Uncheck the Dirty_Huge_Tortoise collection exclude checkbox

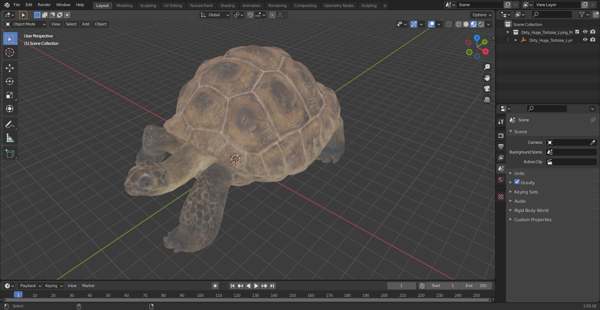tap(577, 32)
